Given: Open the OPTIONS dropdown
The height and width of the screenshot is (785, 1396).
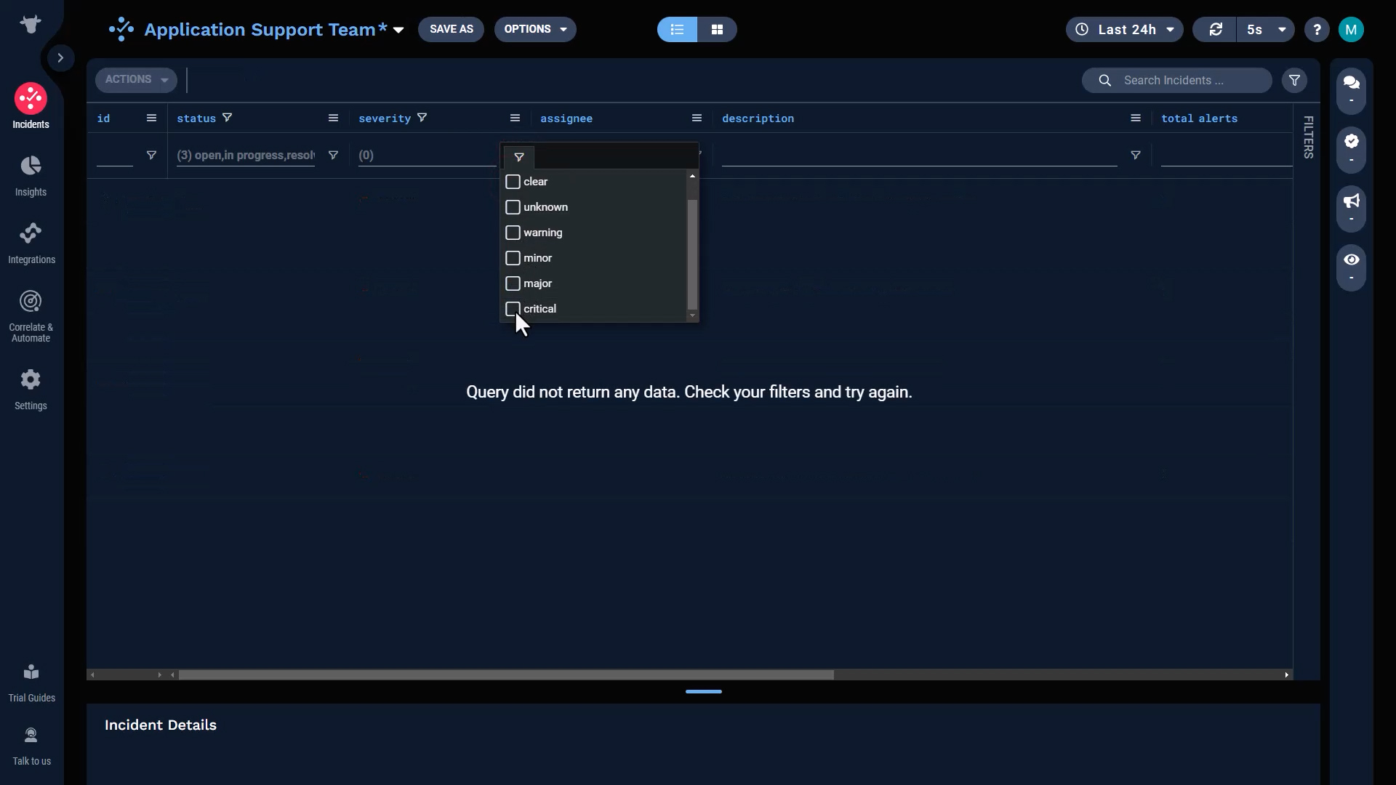Looking at the screenshot, I should click(535, 29).
